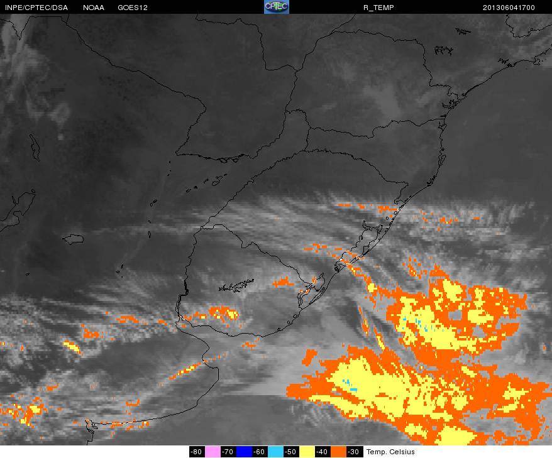
Task: Click the NOAA label in the header
Action: 94,8
